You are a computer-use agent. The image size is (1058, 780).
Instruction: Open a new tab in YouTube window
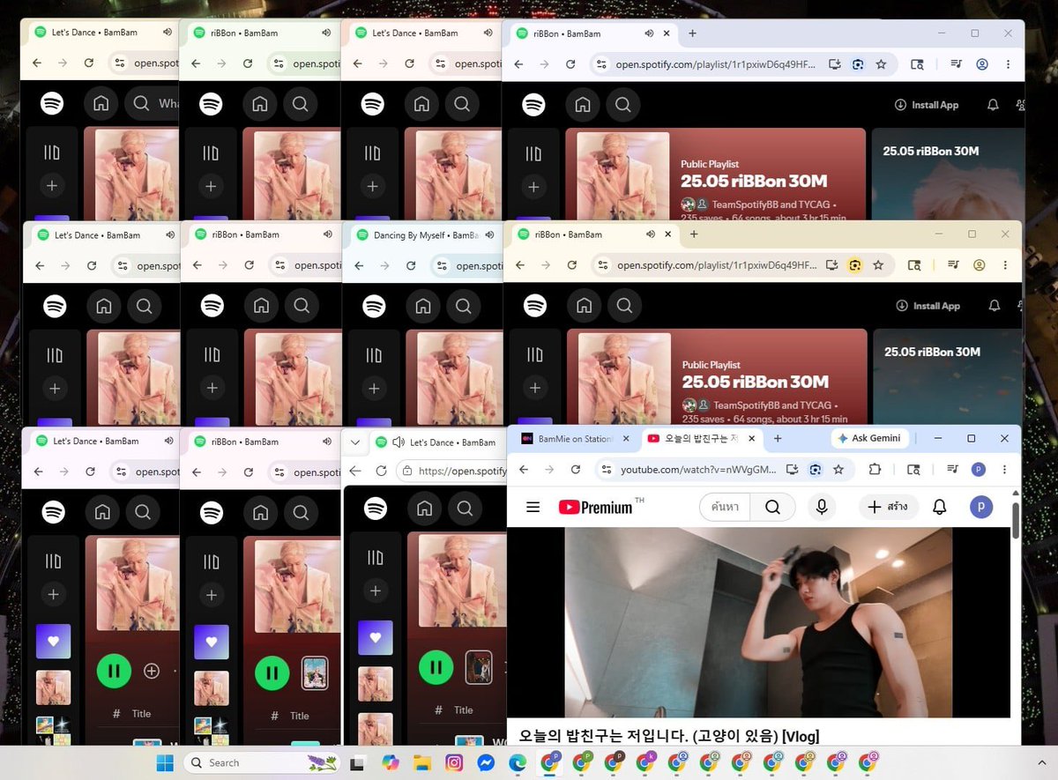pos(778,438)
